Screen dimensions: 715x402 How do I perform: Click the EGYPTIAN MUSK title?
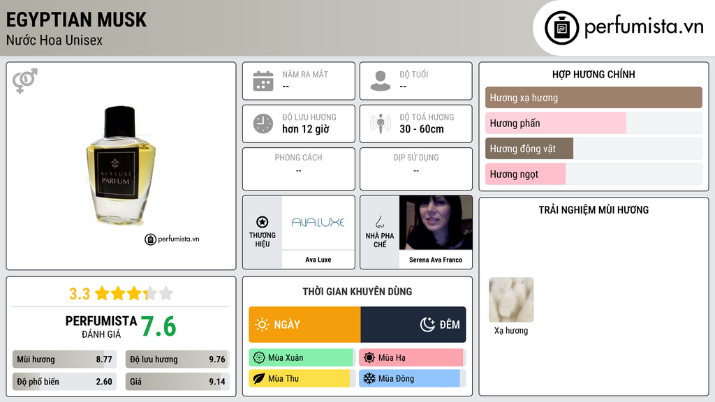76,20
